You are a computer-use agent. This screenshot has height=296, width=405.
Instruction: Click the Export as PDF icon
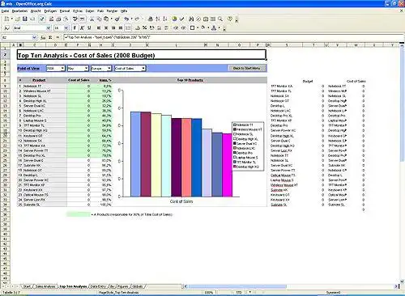(51, 19)
